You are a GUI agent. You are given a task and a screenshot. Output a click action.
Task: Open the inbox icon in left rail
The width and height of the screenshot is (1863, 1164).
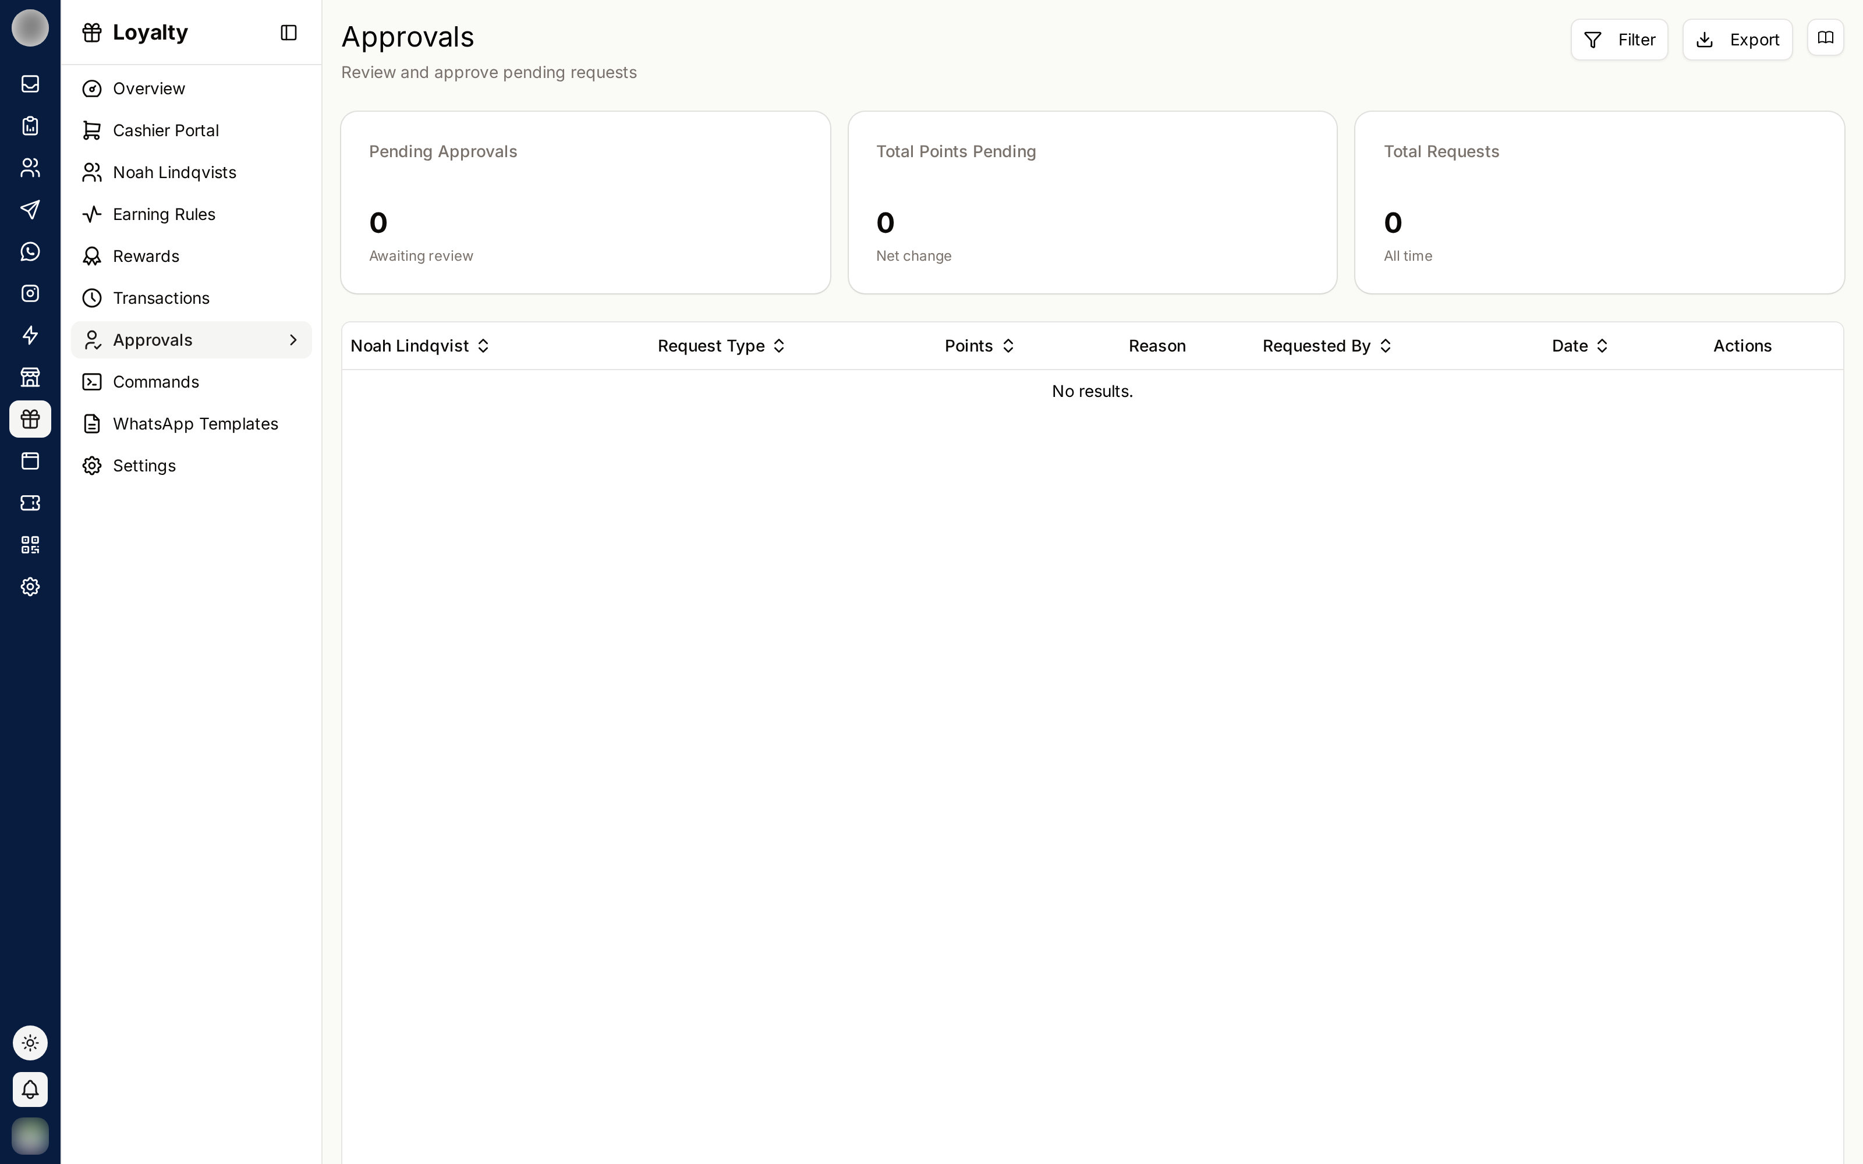[x=30, y=84]
